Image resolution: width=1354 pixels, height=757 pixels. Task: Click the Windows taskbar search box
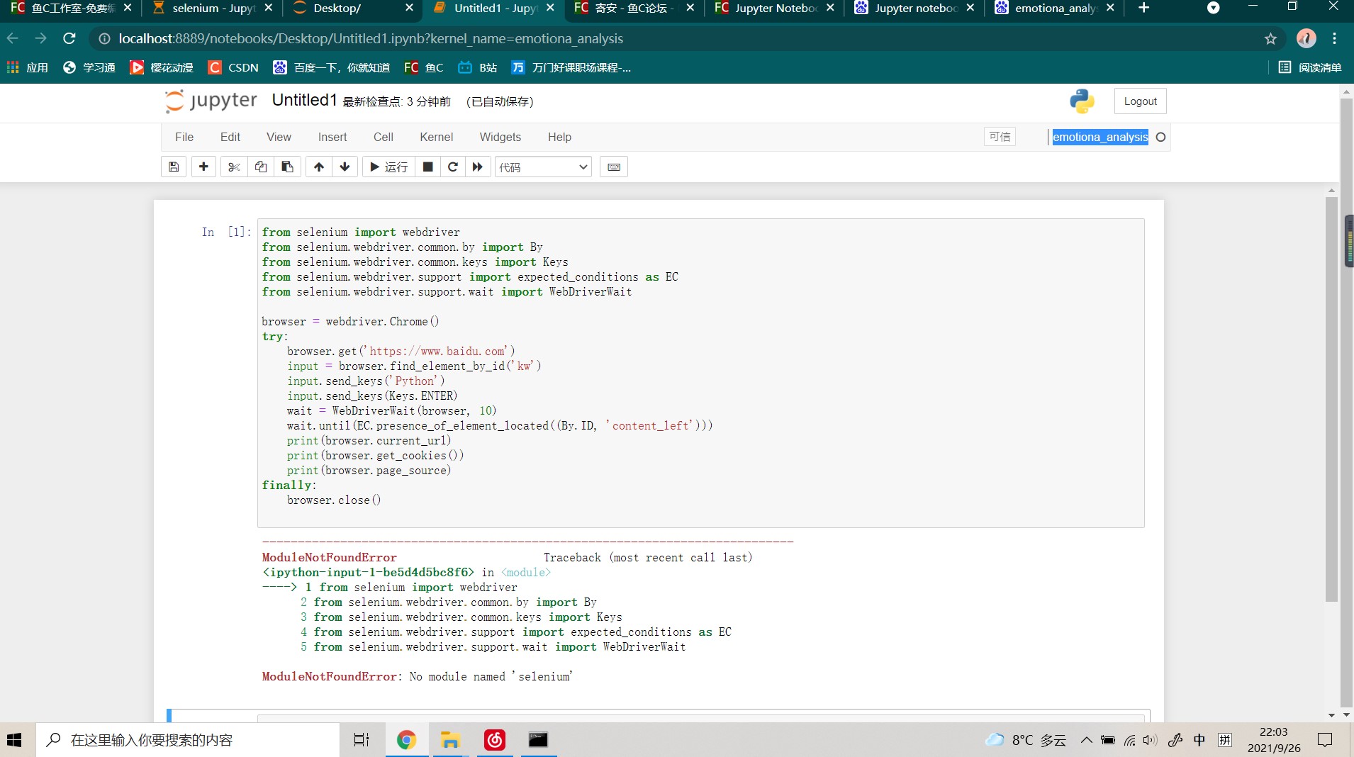tap(188, 740)
